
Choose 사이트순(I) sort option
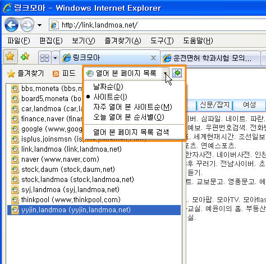(x=110, y=97)
